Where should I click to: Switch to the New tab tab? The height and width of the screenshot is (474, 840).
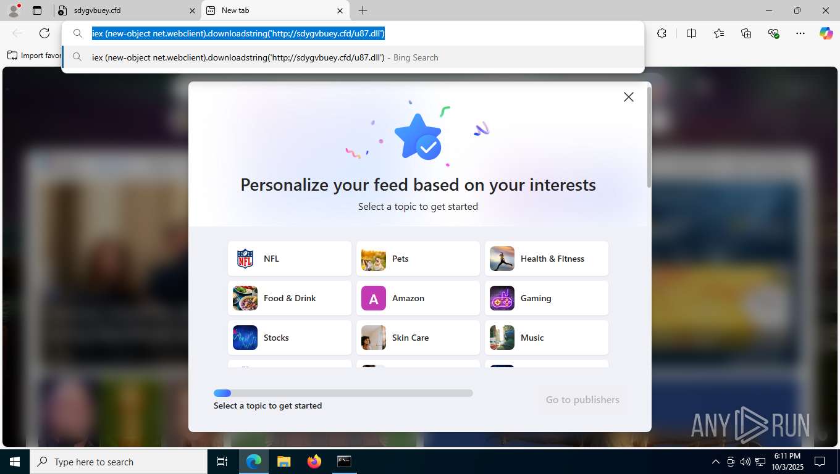pos(275,10)
